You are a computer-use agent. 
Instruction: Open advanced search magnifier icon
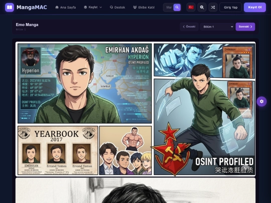pyautogui.click(x=202, y=7)
